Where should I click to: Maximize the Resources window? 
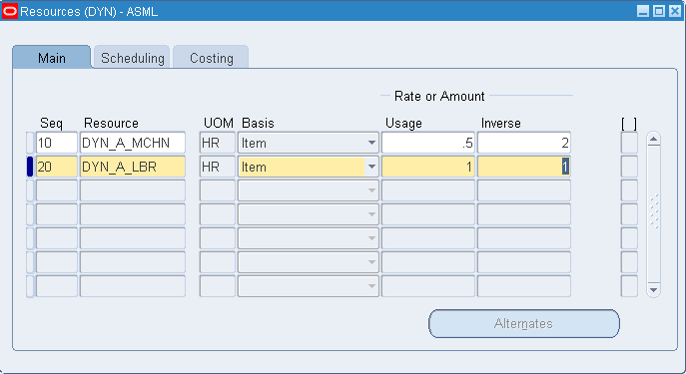point(658,11)
